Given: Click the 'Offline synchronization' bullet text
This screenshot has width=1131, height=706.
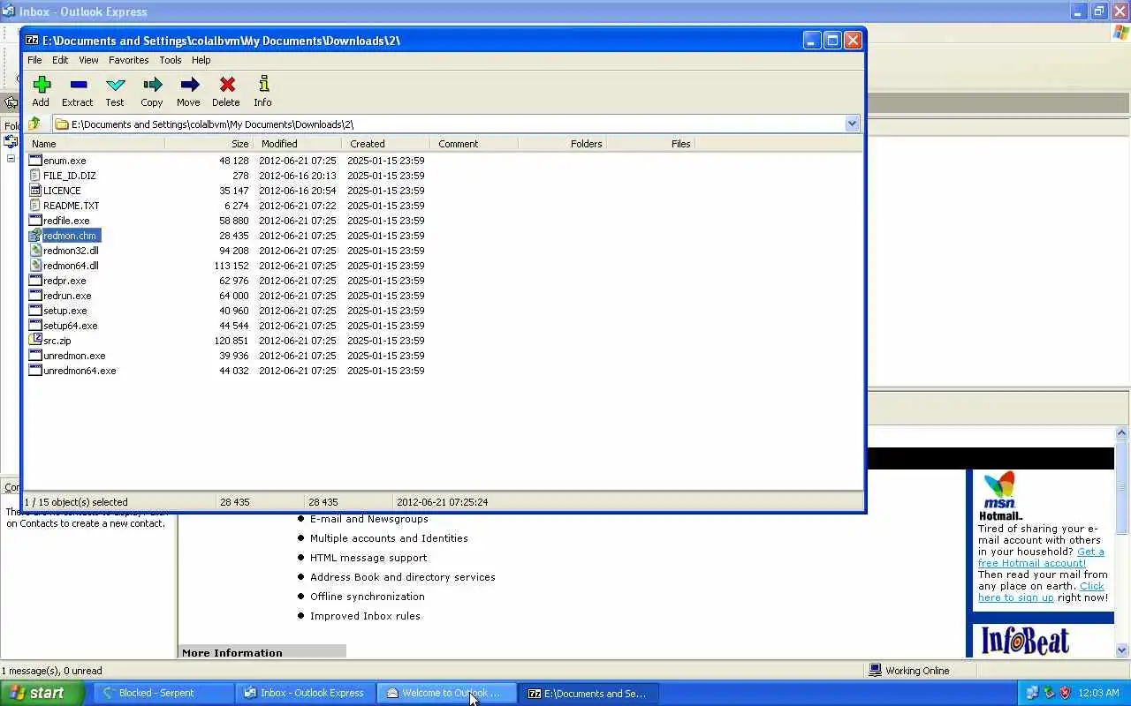Looking at the screenshot, I should (368, 597).
